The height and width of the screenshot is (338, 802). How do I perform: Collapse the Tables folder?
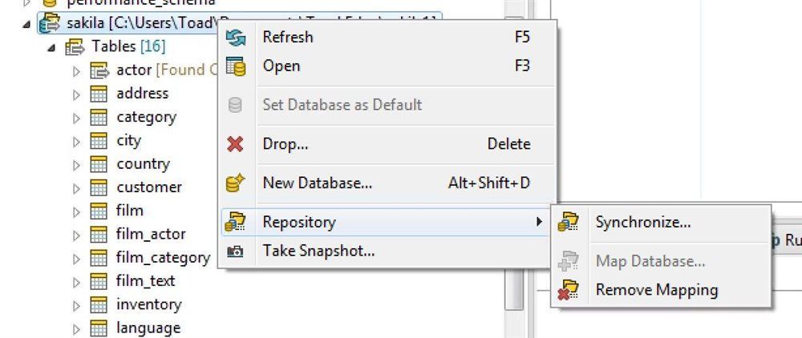[51, 48]
